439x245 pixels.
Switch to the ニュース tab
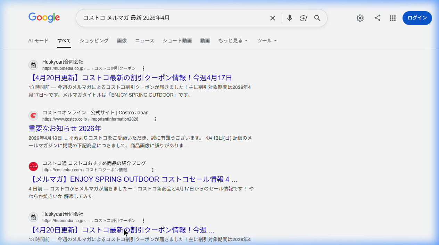[x=144, y=41]
